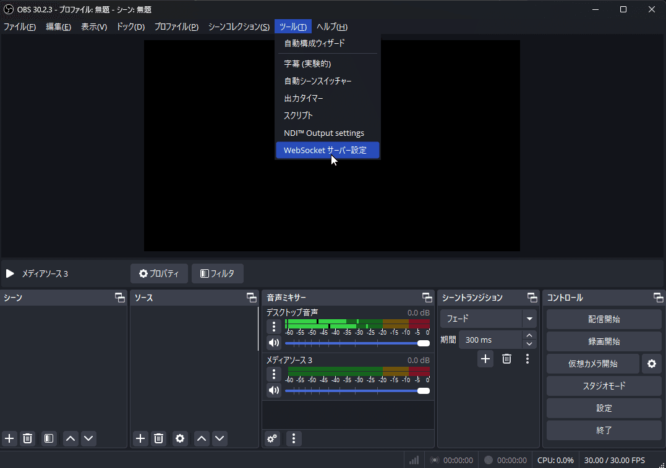Open the ヘルプ(H) menu

[x=331, y=27]
